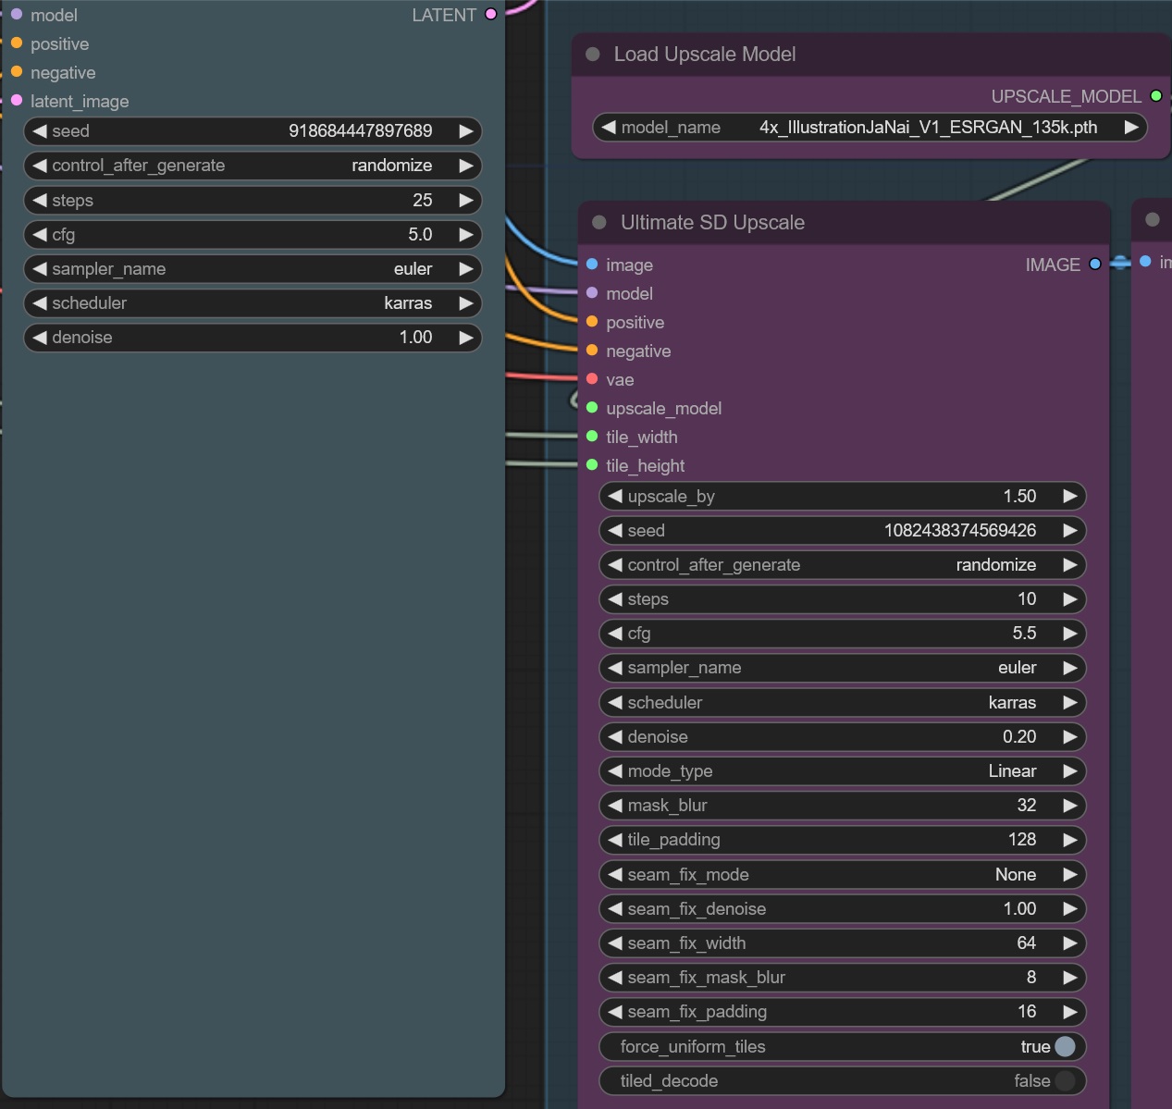Image resolution: width=1172 pixels, height=1109 pixels.
Task: Open Ultimate SD Upscale control_after_generate dropdown
Action: pos(842,565)
